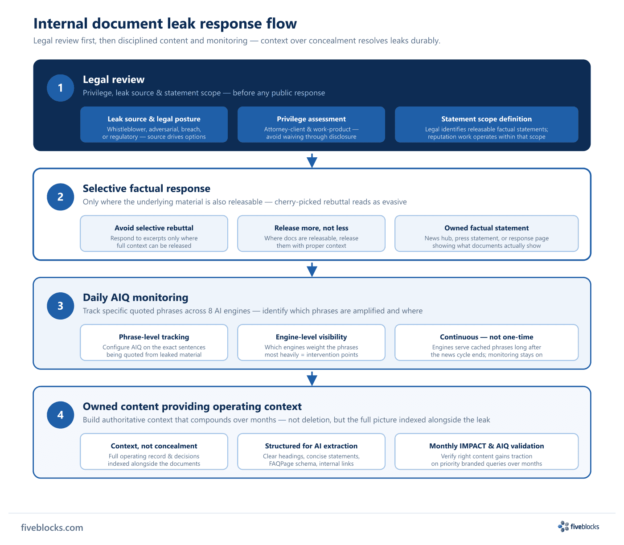Choose the Monthly IMPACT & AIQ validation card
The image size is (624, 545).
point(487,451)
